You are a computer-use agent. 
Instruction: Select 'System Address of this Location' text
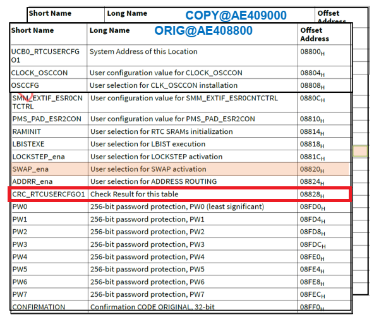tap(143, 52)
